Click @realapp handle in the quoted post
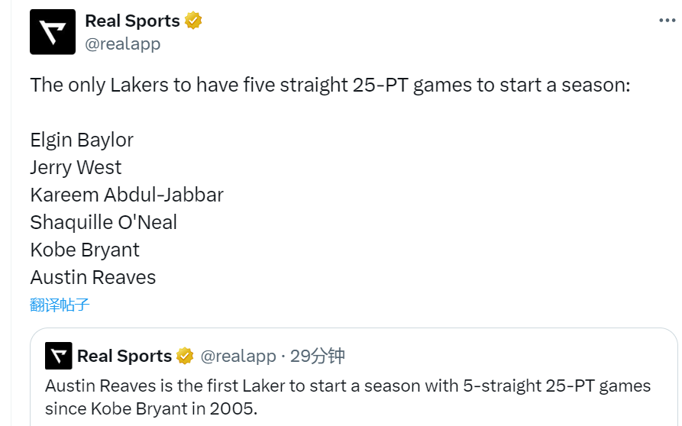 pyautogui.click(x=238, y=356)
